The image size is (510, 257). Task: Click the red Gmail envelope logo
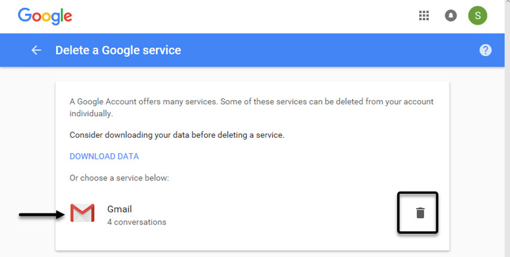pos(82,213)
